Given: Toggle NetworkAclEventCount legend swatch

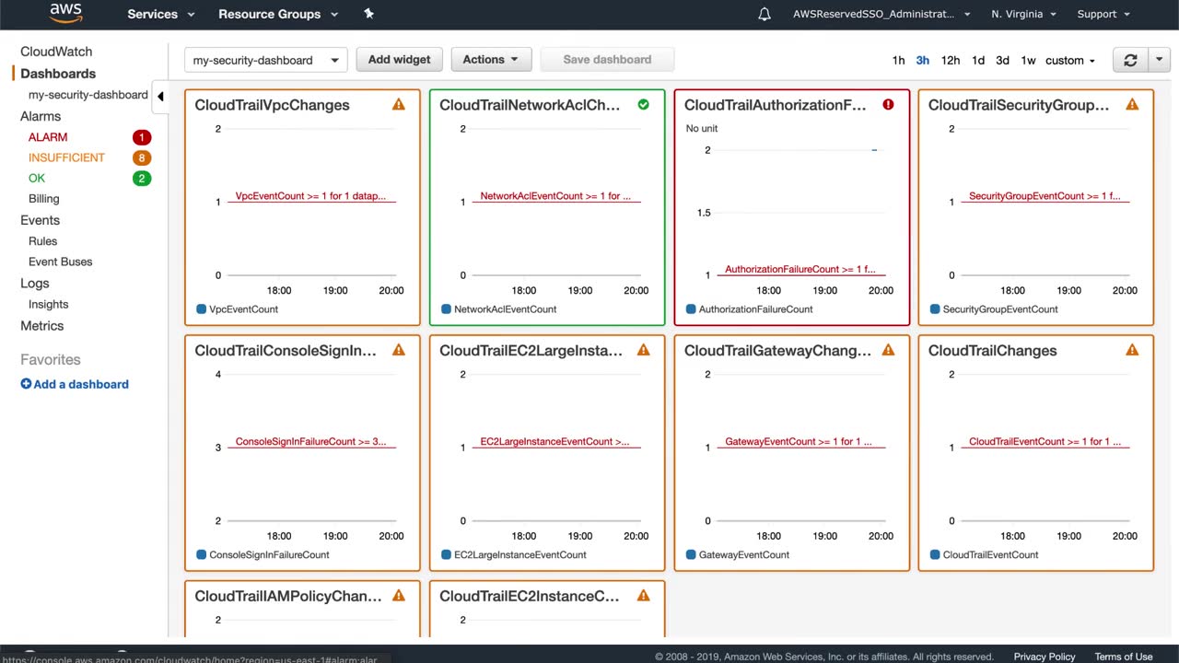Looking at the screenshot, I should click(446, 309).
